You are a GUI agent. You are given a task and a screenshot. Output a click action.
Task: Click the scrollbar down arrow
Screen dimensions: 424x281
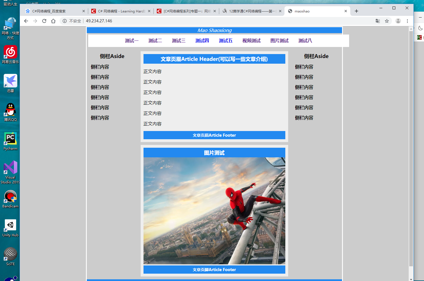pos(411,279)
